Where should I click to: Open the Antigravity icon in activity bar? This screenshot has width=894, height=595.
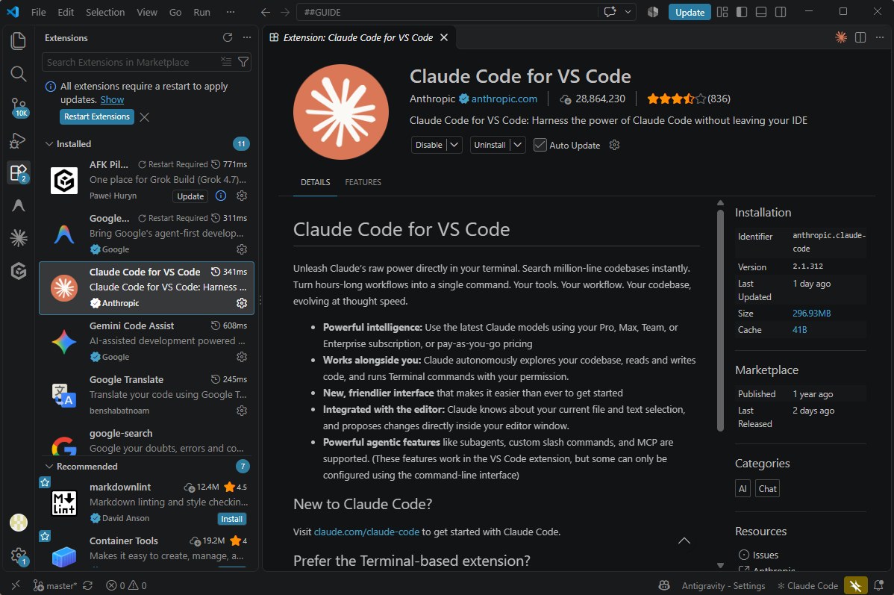(18, 205)
